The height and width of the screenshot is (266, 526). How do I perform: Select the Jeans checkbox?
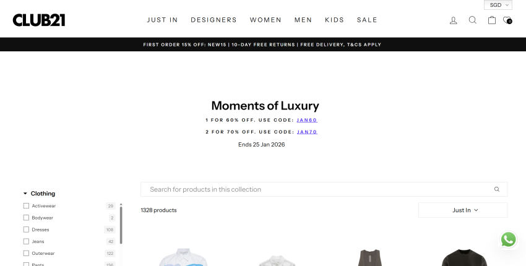coord(26,241)
